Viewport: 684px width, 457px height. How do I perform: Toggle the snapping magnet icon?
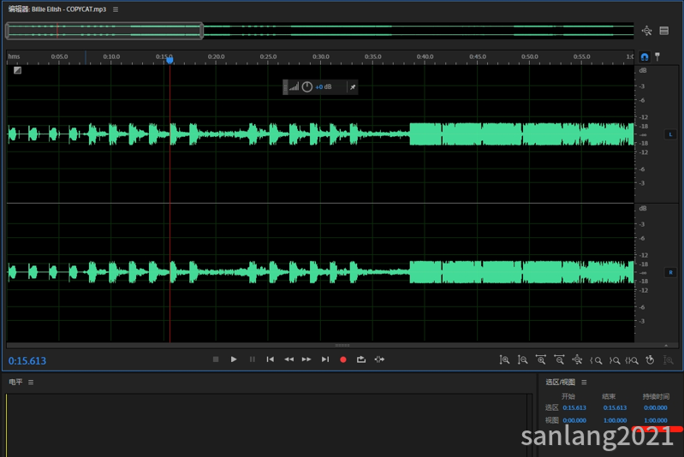(x=645, y=56)
